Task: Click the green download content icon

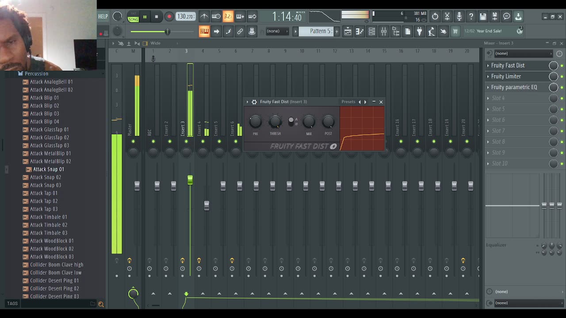Action: tap(518, 17)
